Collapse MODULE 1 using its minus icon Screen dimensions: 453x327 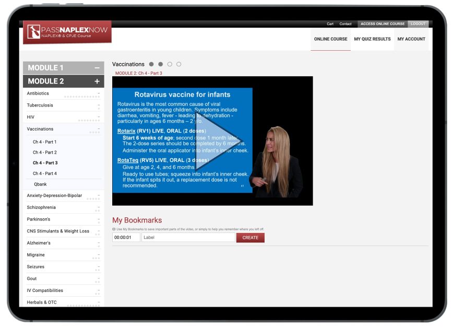tap(98, 67)
